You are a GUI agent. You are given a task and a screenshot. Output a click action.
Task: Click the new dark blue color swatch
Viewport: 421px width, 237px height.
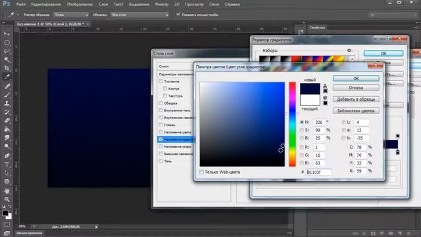pos(310,89)
